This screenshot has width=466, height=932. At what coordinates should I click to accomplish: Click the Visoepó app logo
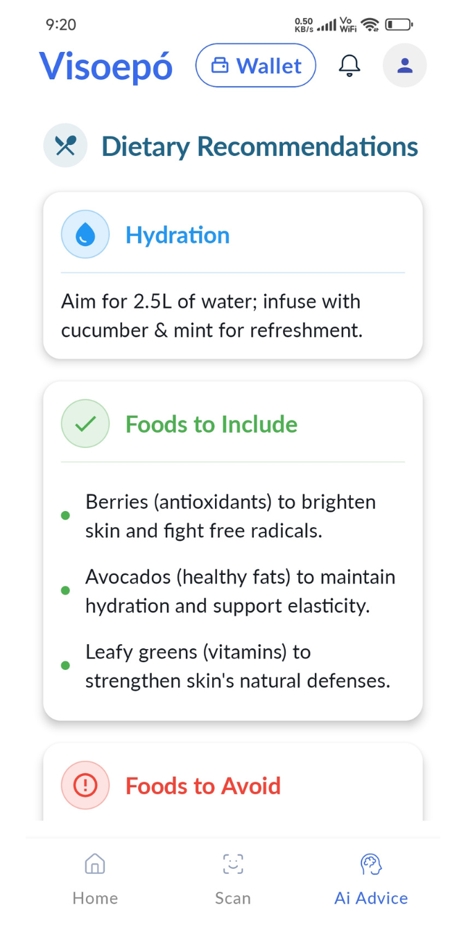pyautogui.click(x=106, y=67)
